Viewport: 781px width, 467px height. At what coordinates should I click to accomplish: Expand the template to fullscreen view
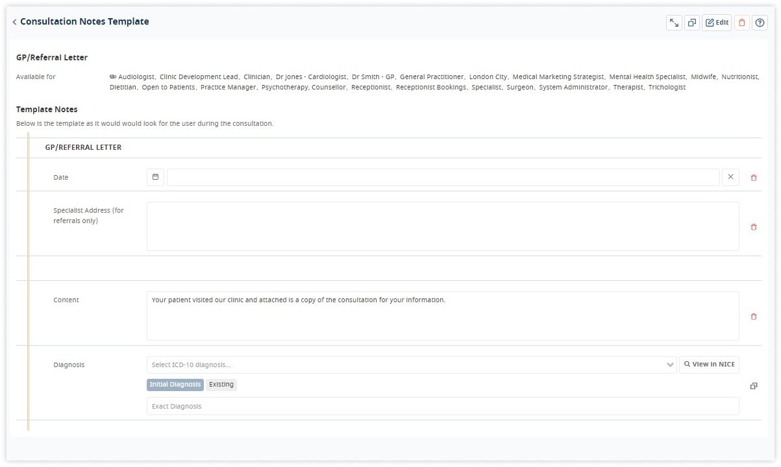coord(673,22)
